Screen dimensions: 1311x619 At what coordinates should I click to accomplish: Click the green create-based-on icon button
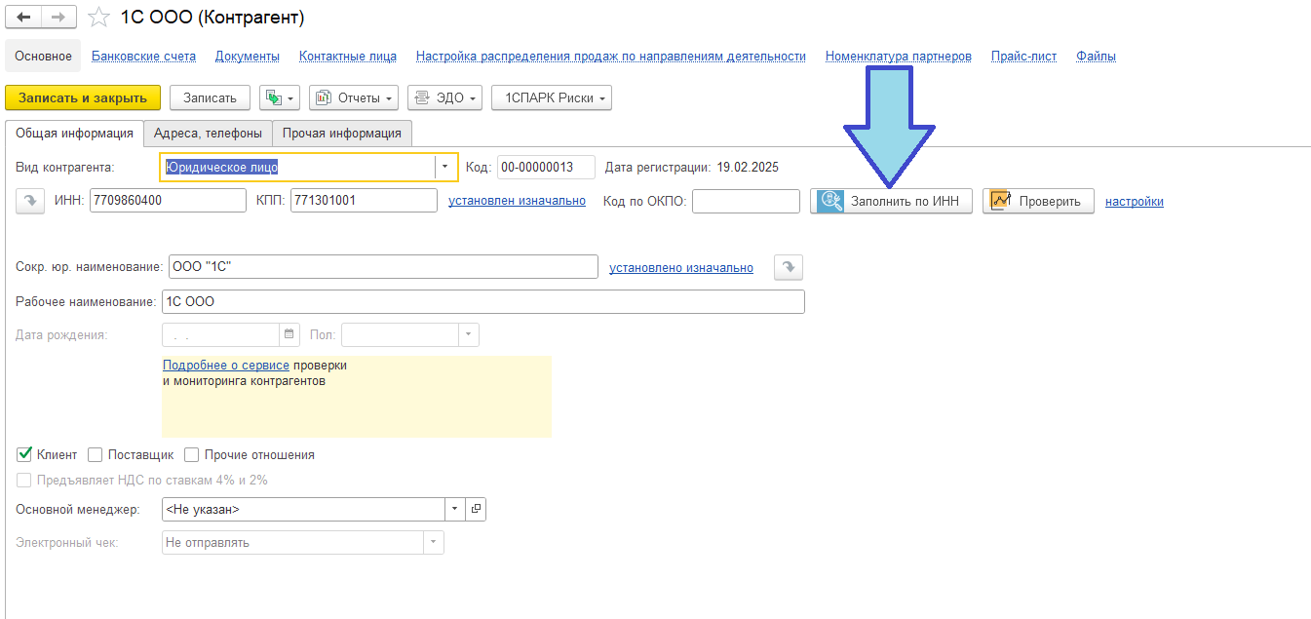280,97
